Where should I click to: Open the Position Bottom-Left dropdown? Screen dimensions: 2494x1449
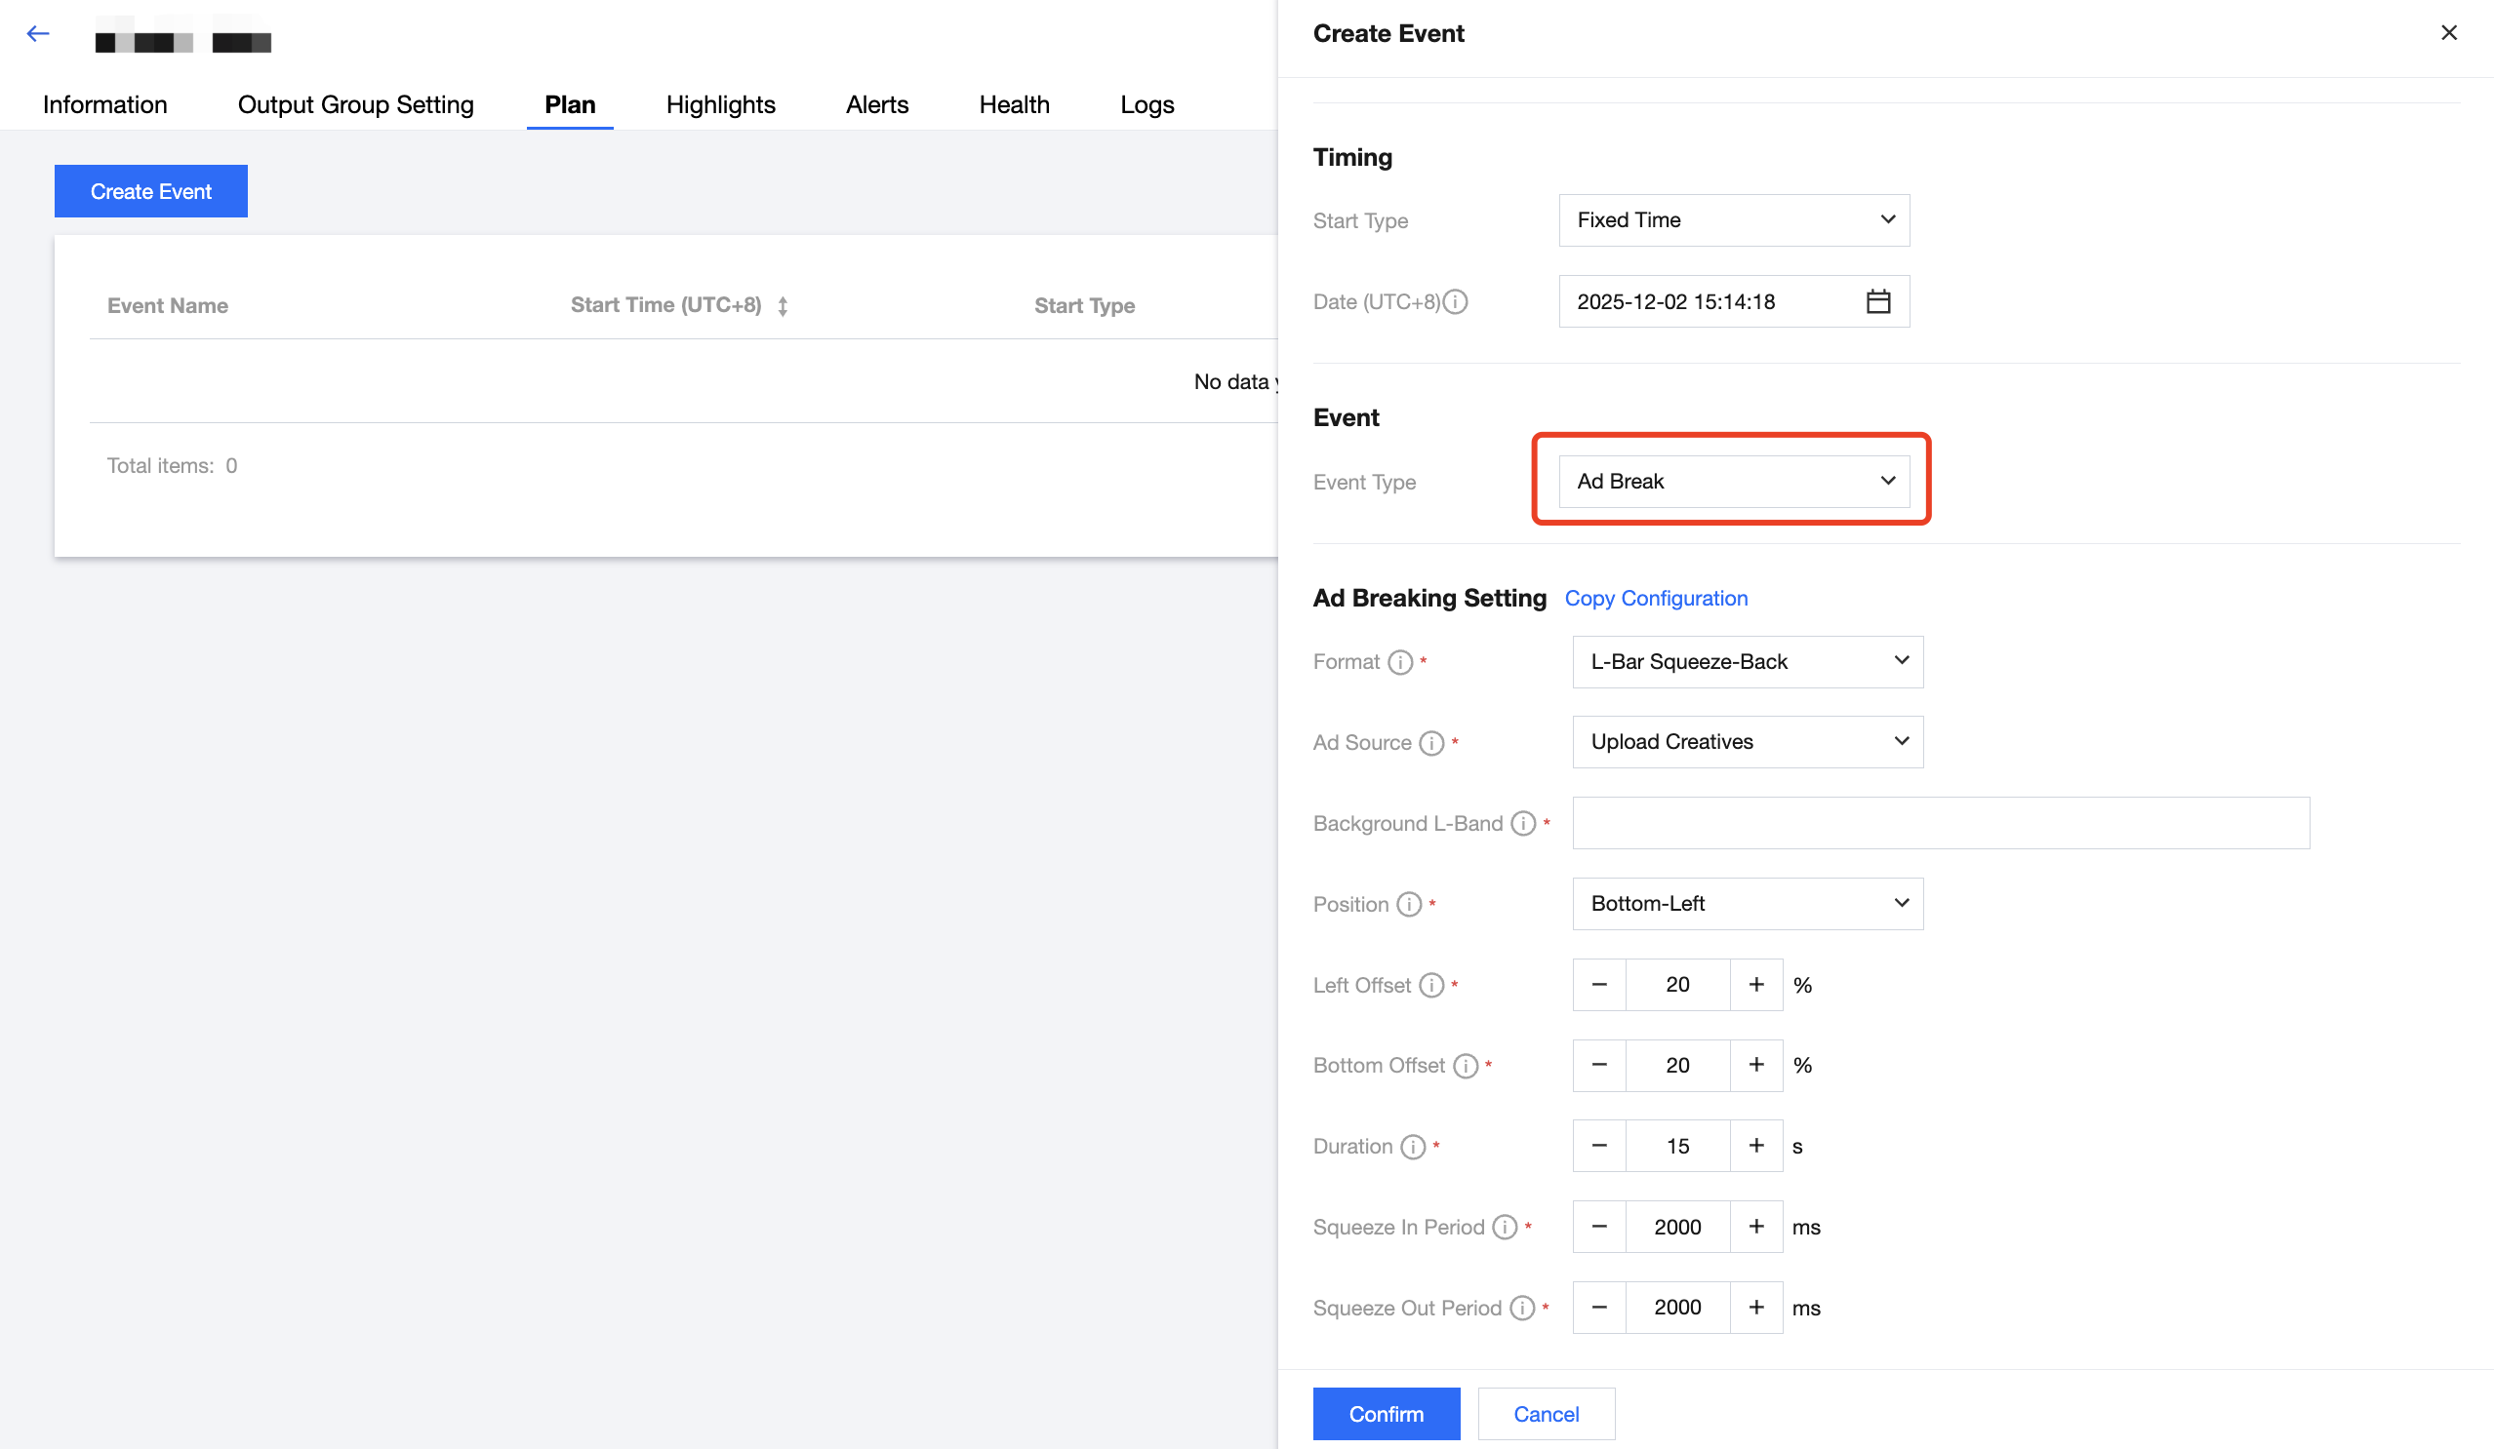1747,903
